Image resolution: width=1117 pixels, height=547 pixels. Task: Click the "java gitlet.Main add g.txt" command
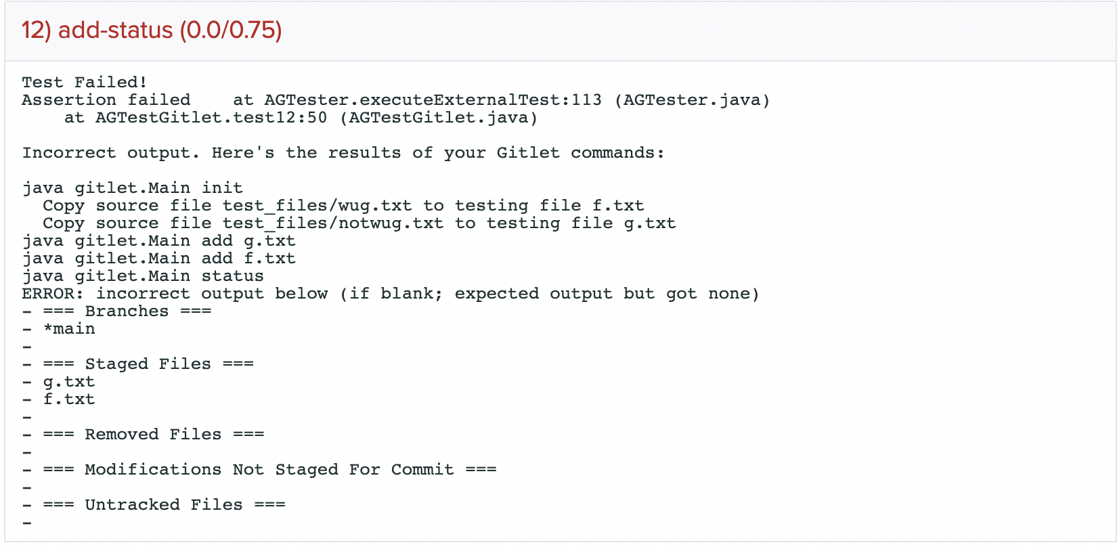click(159, 241)
